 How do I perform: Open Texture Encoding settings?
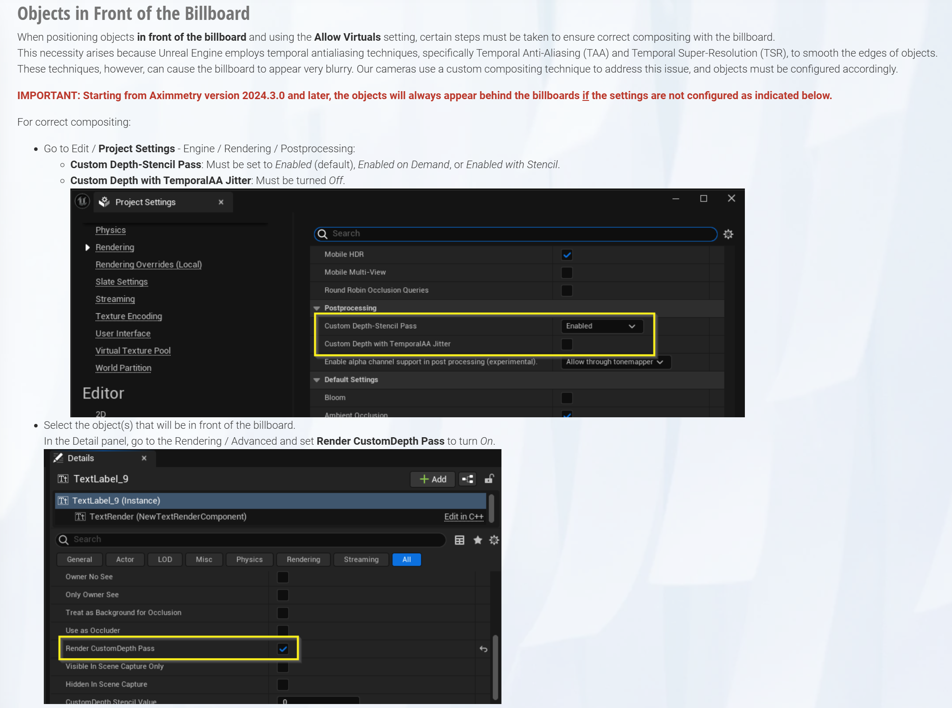tap(129, 316)
